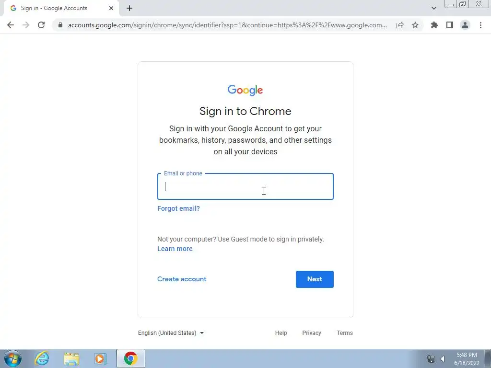Expand the tab search chevron

click(433, 8)
